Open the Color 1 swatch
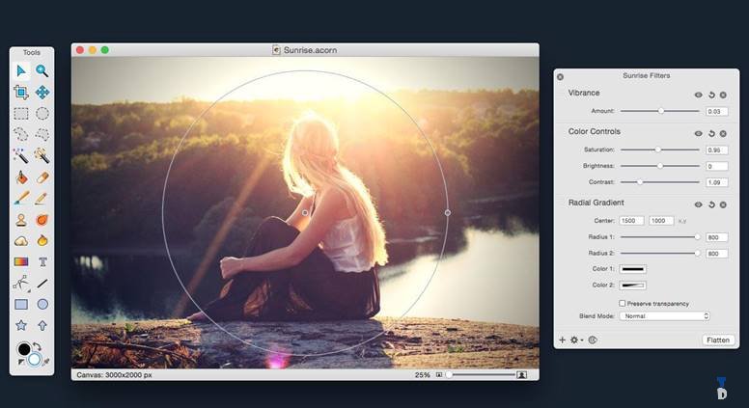The height and width of the screenshot is (408, 749). coord(632,269)
